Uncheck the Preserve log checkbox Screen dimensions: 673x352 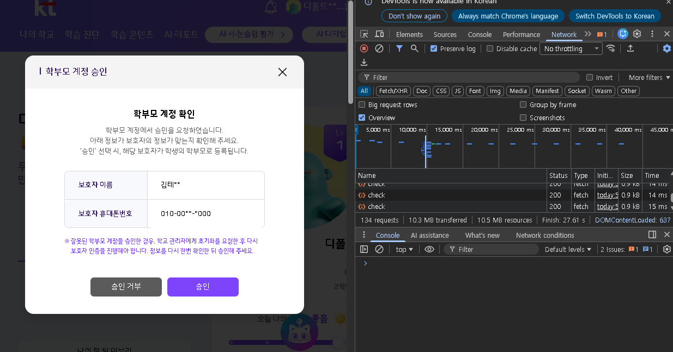coord(434,48)
